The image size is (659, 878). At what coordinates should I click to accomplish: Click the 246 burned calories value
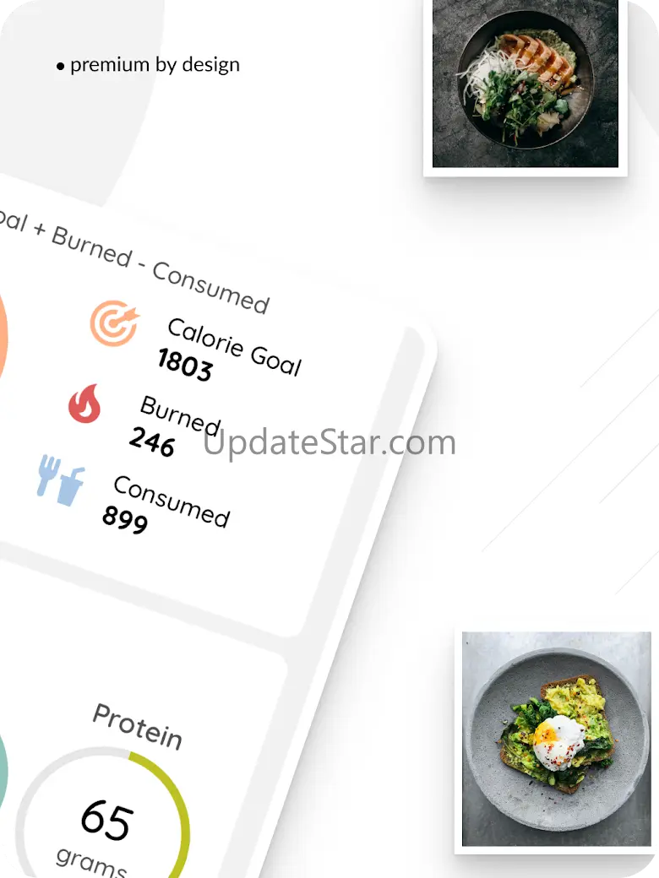152,442
